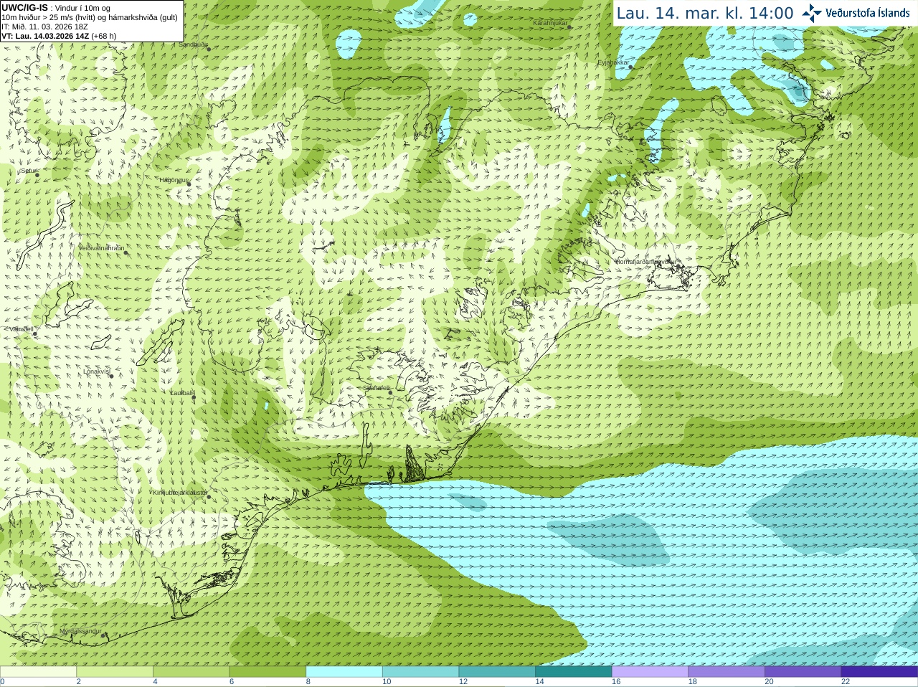This screenshot has width=918, height=687.
Task: Click the 4–6 m/s legend color
Action: 191,672
